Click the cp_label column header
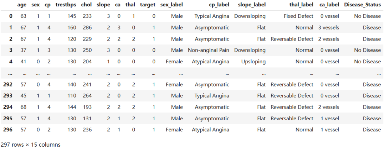Image resolution: width=385 pixels, height=152 pixels. click(x=219, y=5)
